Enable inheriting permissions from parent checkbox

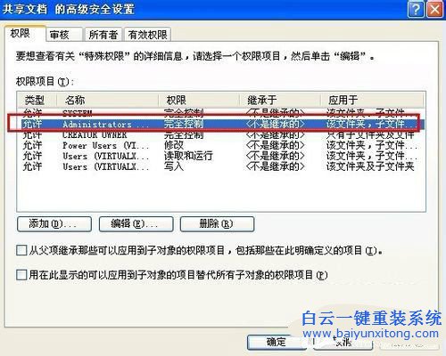(x=21, y=250)
